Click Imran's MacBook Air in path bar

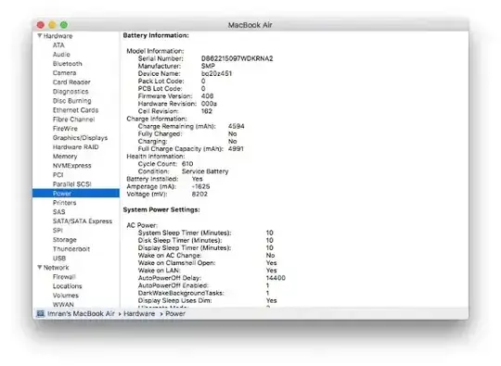tap(81, 314)
